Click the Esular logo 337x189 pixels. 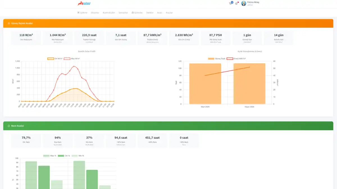click(84, 3)
